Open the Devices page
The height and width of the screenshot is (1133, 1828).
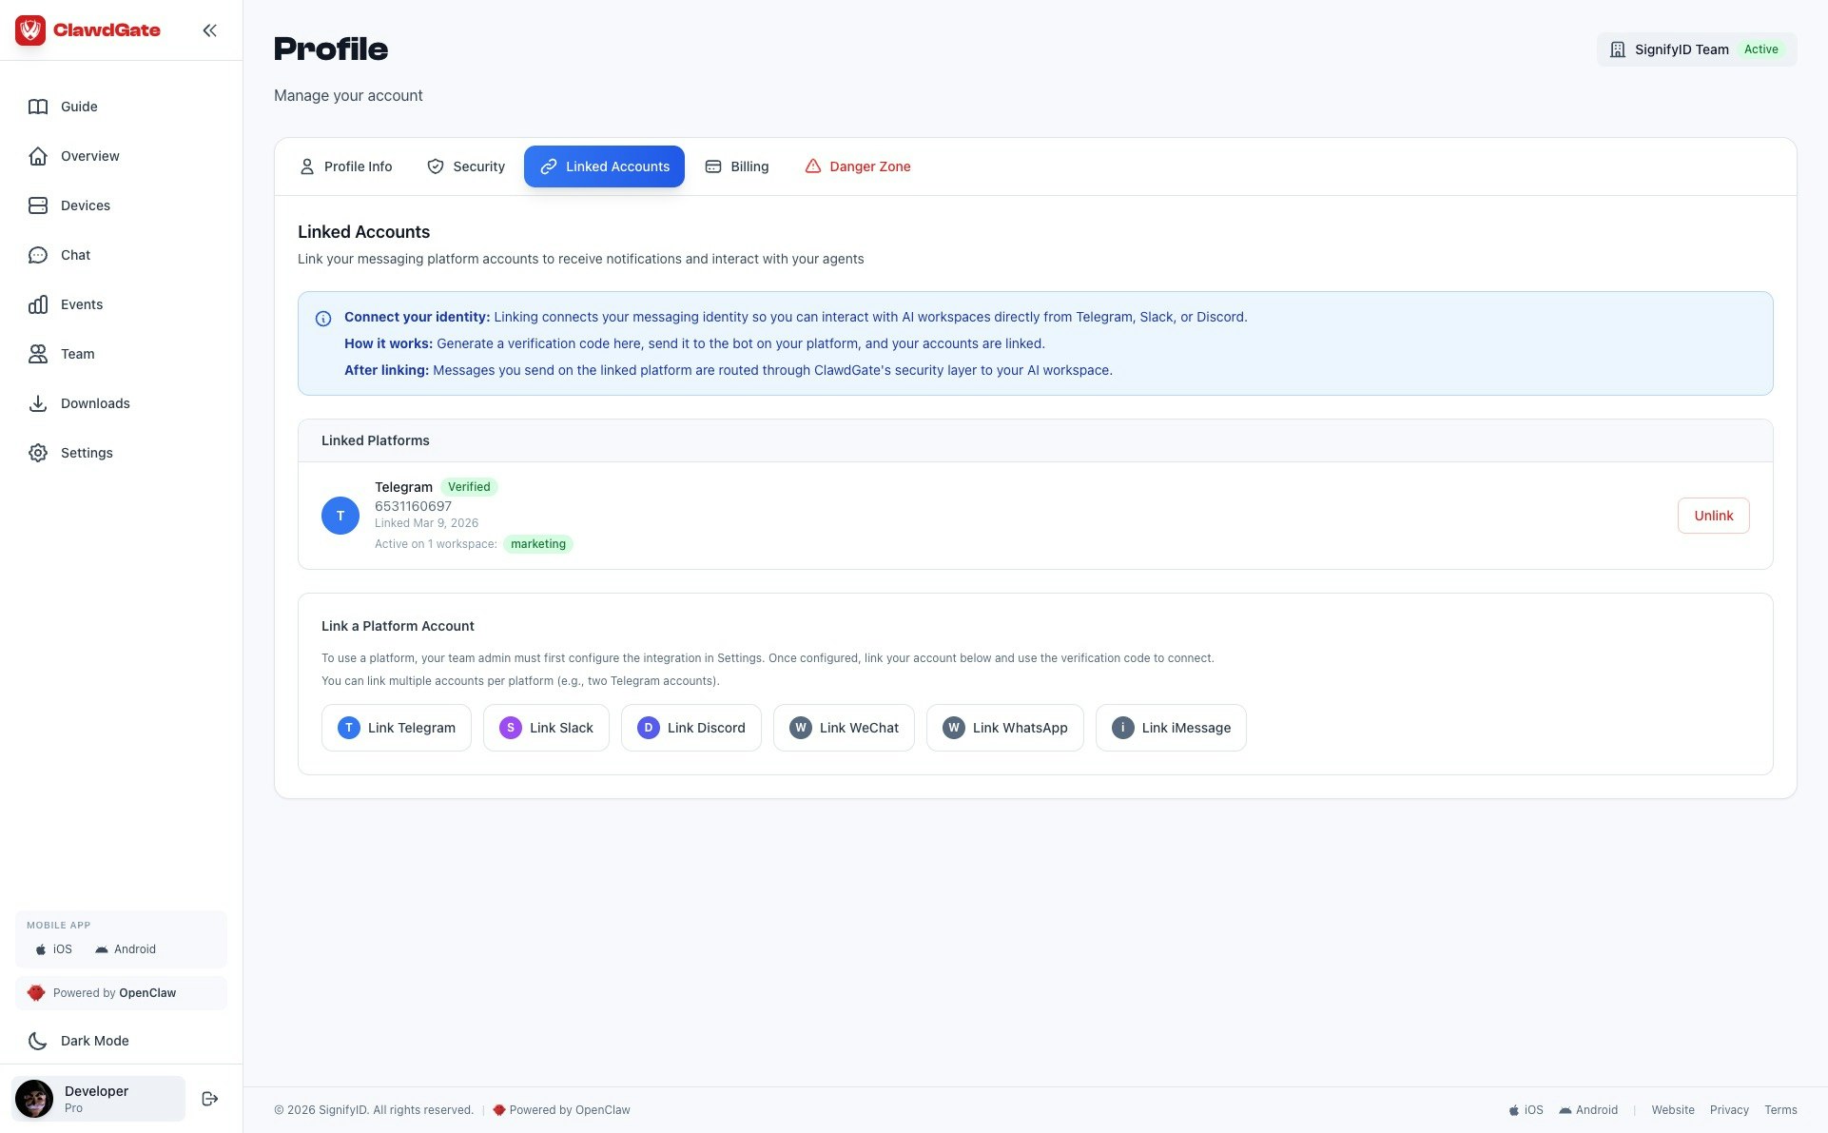[85, 205]
